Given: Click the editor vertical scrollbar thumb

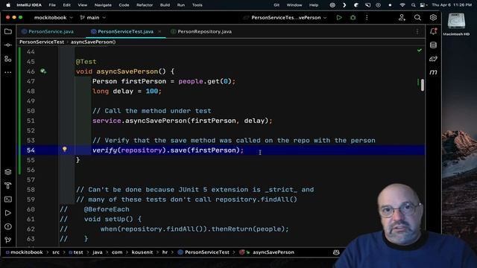Looking at the screenshot, I should point(423,85).
